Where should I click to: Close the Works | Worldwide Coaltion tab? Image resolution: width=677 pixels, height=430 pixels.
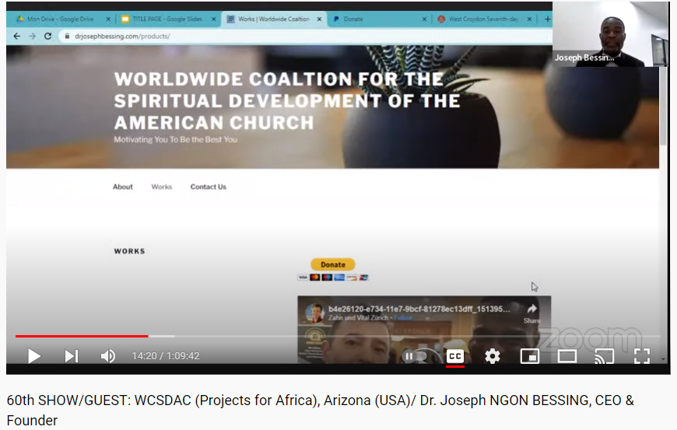[320, 19]
